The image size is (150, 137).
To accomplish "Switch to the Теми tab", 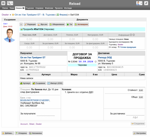I will tap(12, 8).
